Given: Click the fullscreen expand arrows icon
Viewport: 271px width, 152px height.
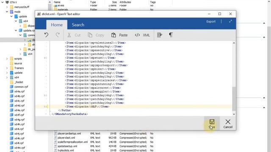Looking at the screenshot, I should coord(230,22).
